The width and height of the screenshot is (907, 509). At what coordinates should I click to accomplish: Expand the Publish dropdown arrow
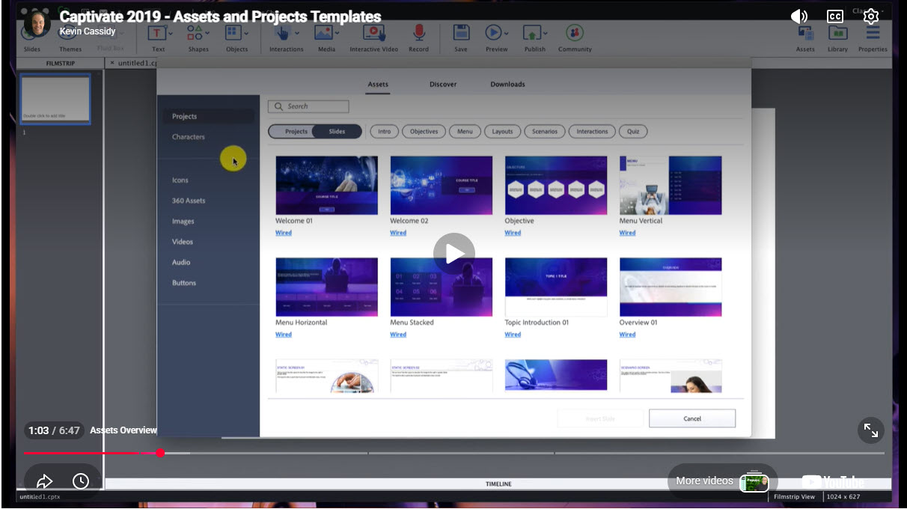546,34
